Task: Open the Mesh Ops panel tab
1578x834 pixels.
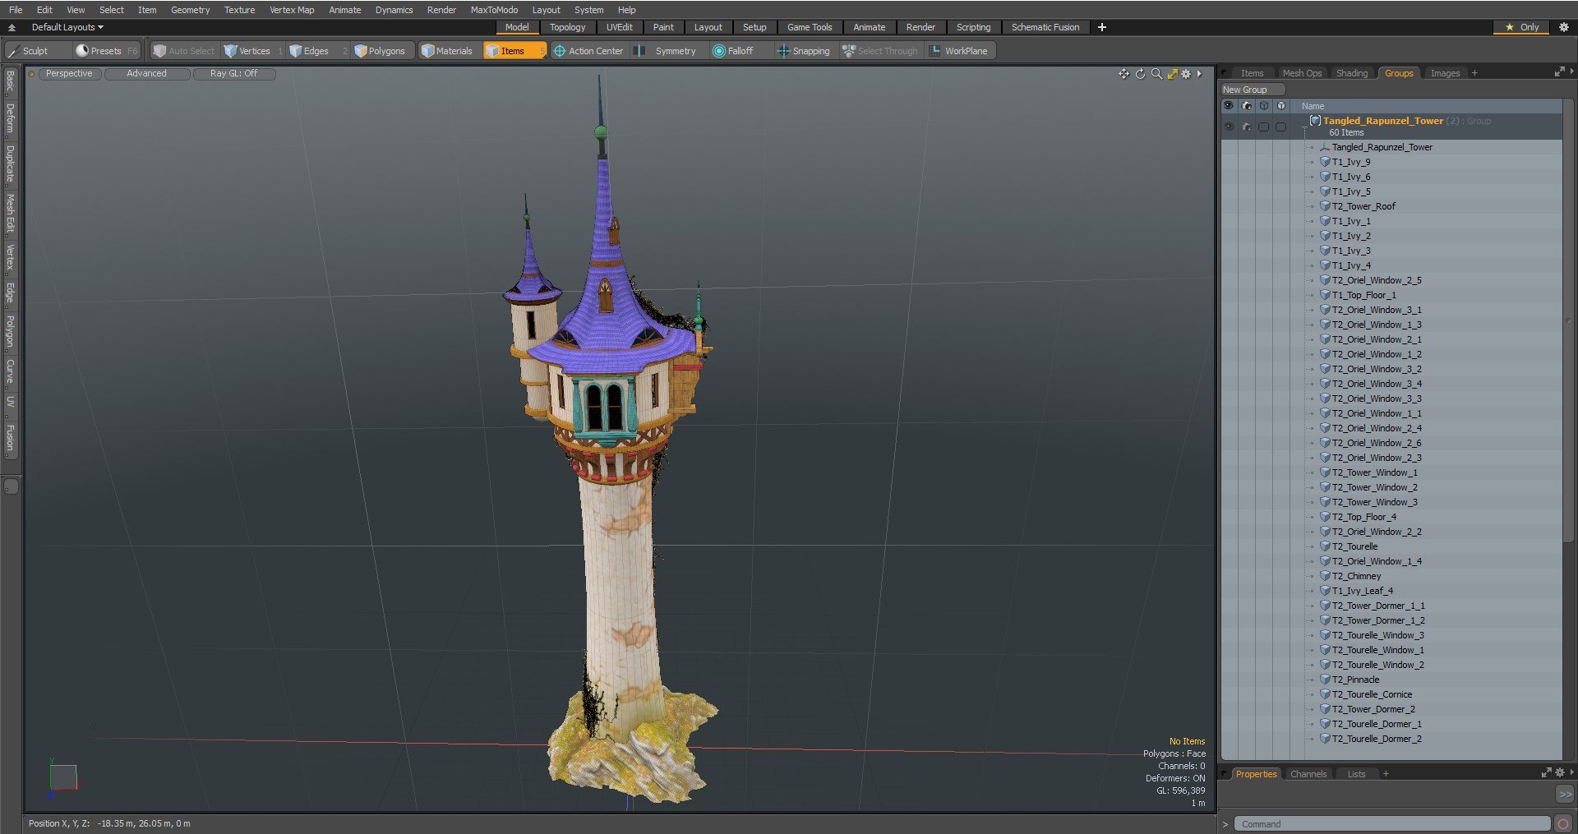Action: [x=1302, y=73]
